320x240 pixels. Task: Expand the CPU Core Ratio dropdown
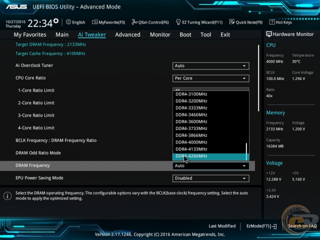211,78
